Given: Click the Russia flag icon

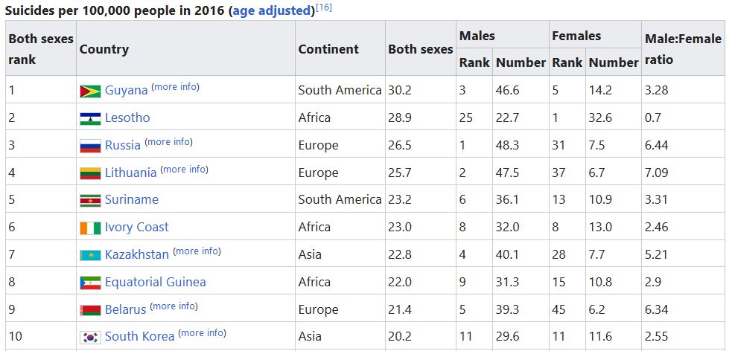Looking at the screenshot, I should (90, 146).
